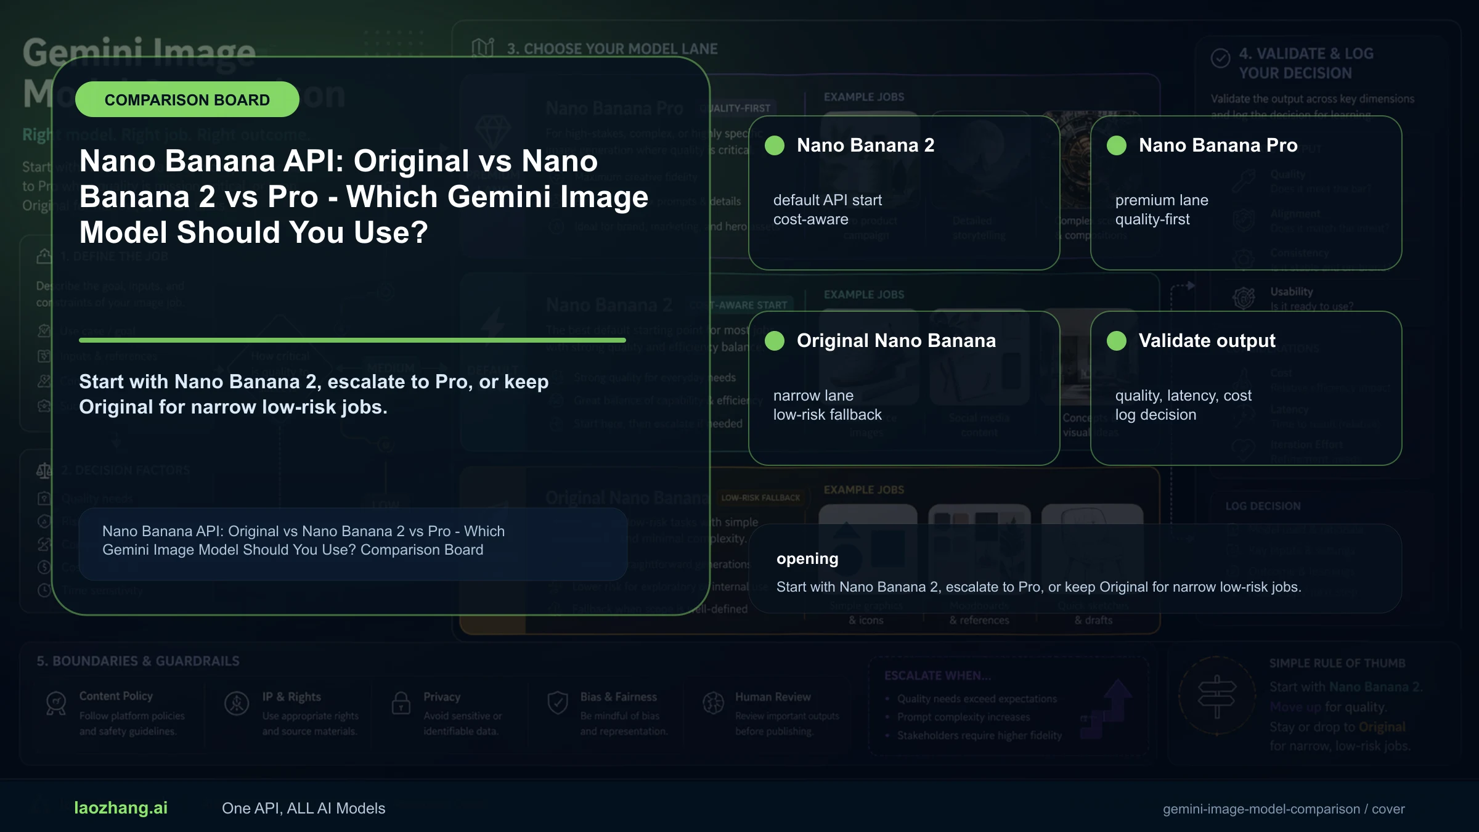Click the Content Policy badge icon
Viewport: 1479px width, 832px height.
click(x=56, y=703)
